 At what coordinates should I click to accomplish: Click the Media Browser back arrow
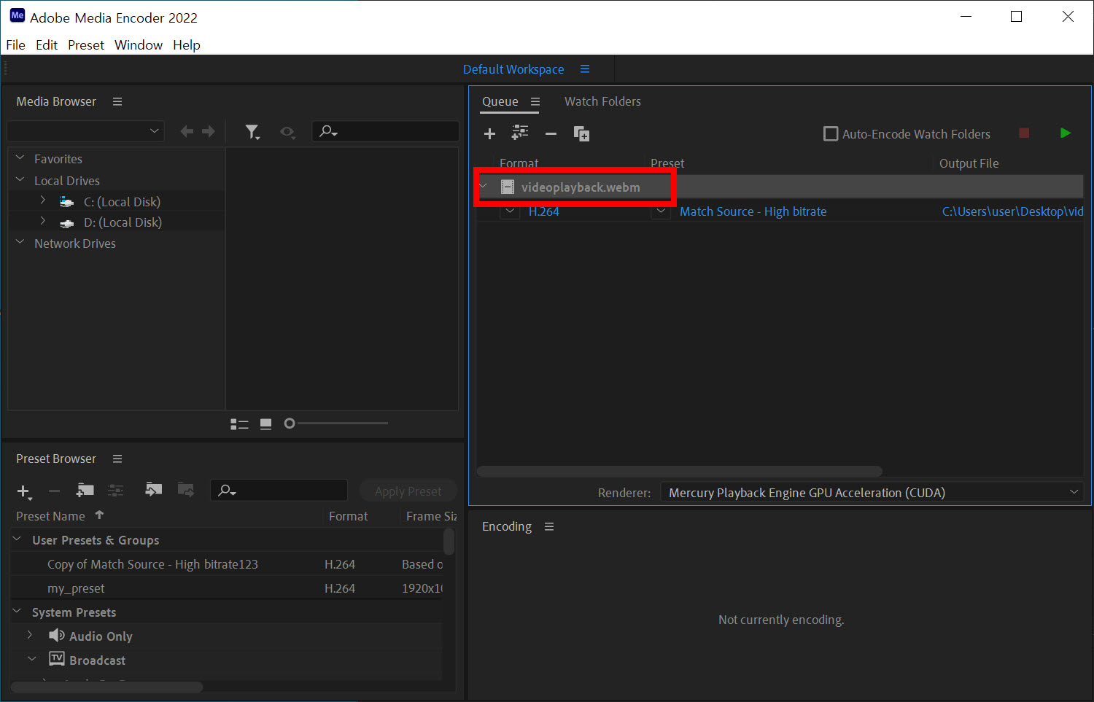(x=187, y=131)
